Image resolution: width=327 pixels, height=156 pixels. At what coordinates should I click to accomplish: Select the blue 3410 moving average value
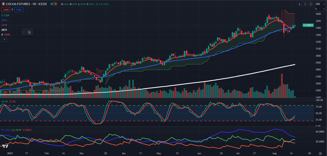coord(4,20)
